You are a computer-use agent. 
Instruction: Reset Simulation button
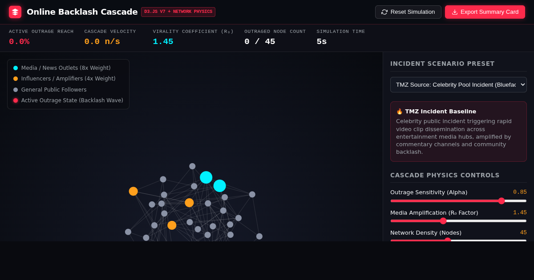tap(408, 12)
